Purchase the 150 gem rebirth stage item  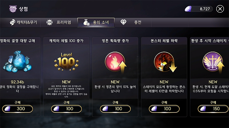click(213, 109)
